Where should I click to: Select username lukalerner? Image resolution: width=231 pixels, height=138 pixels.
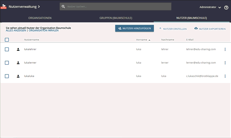[x=30, y=63]
